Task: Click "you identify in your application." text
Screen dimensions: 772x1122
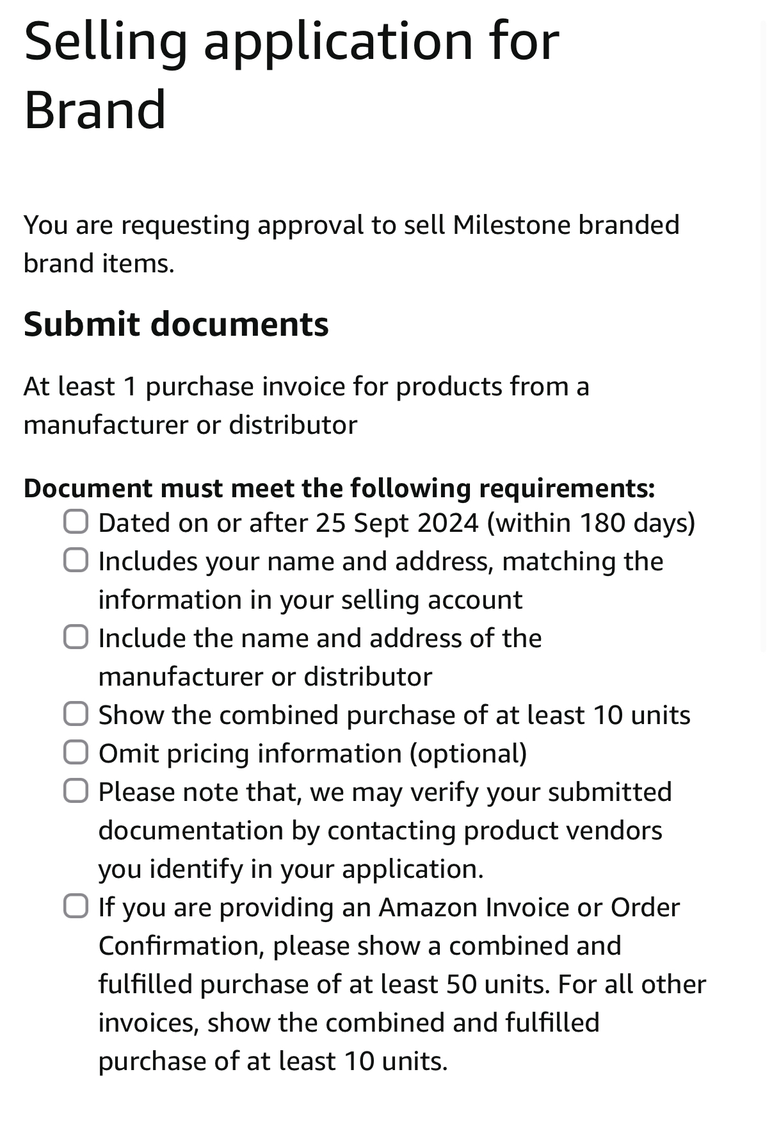Action: pyautogui.click(x=291, y=869)
